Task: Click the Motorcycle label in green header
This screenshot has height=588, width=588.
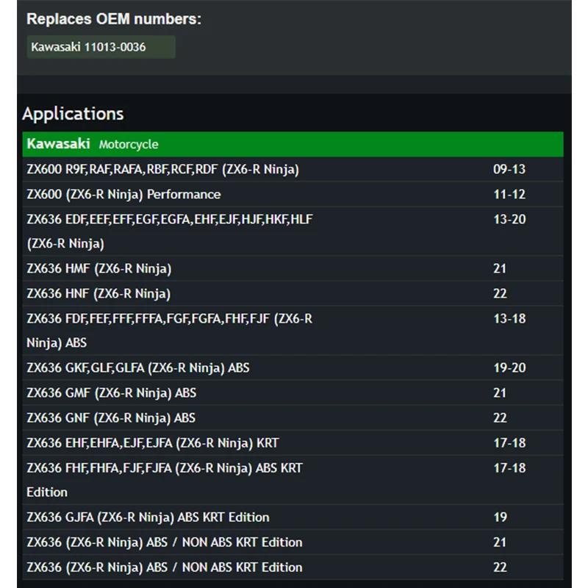Action: point(129,144)
